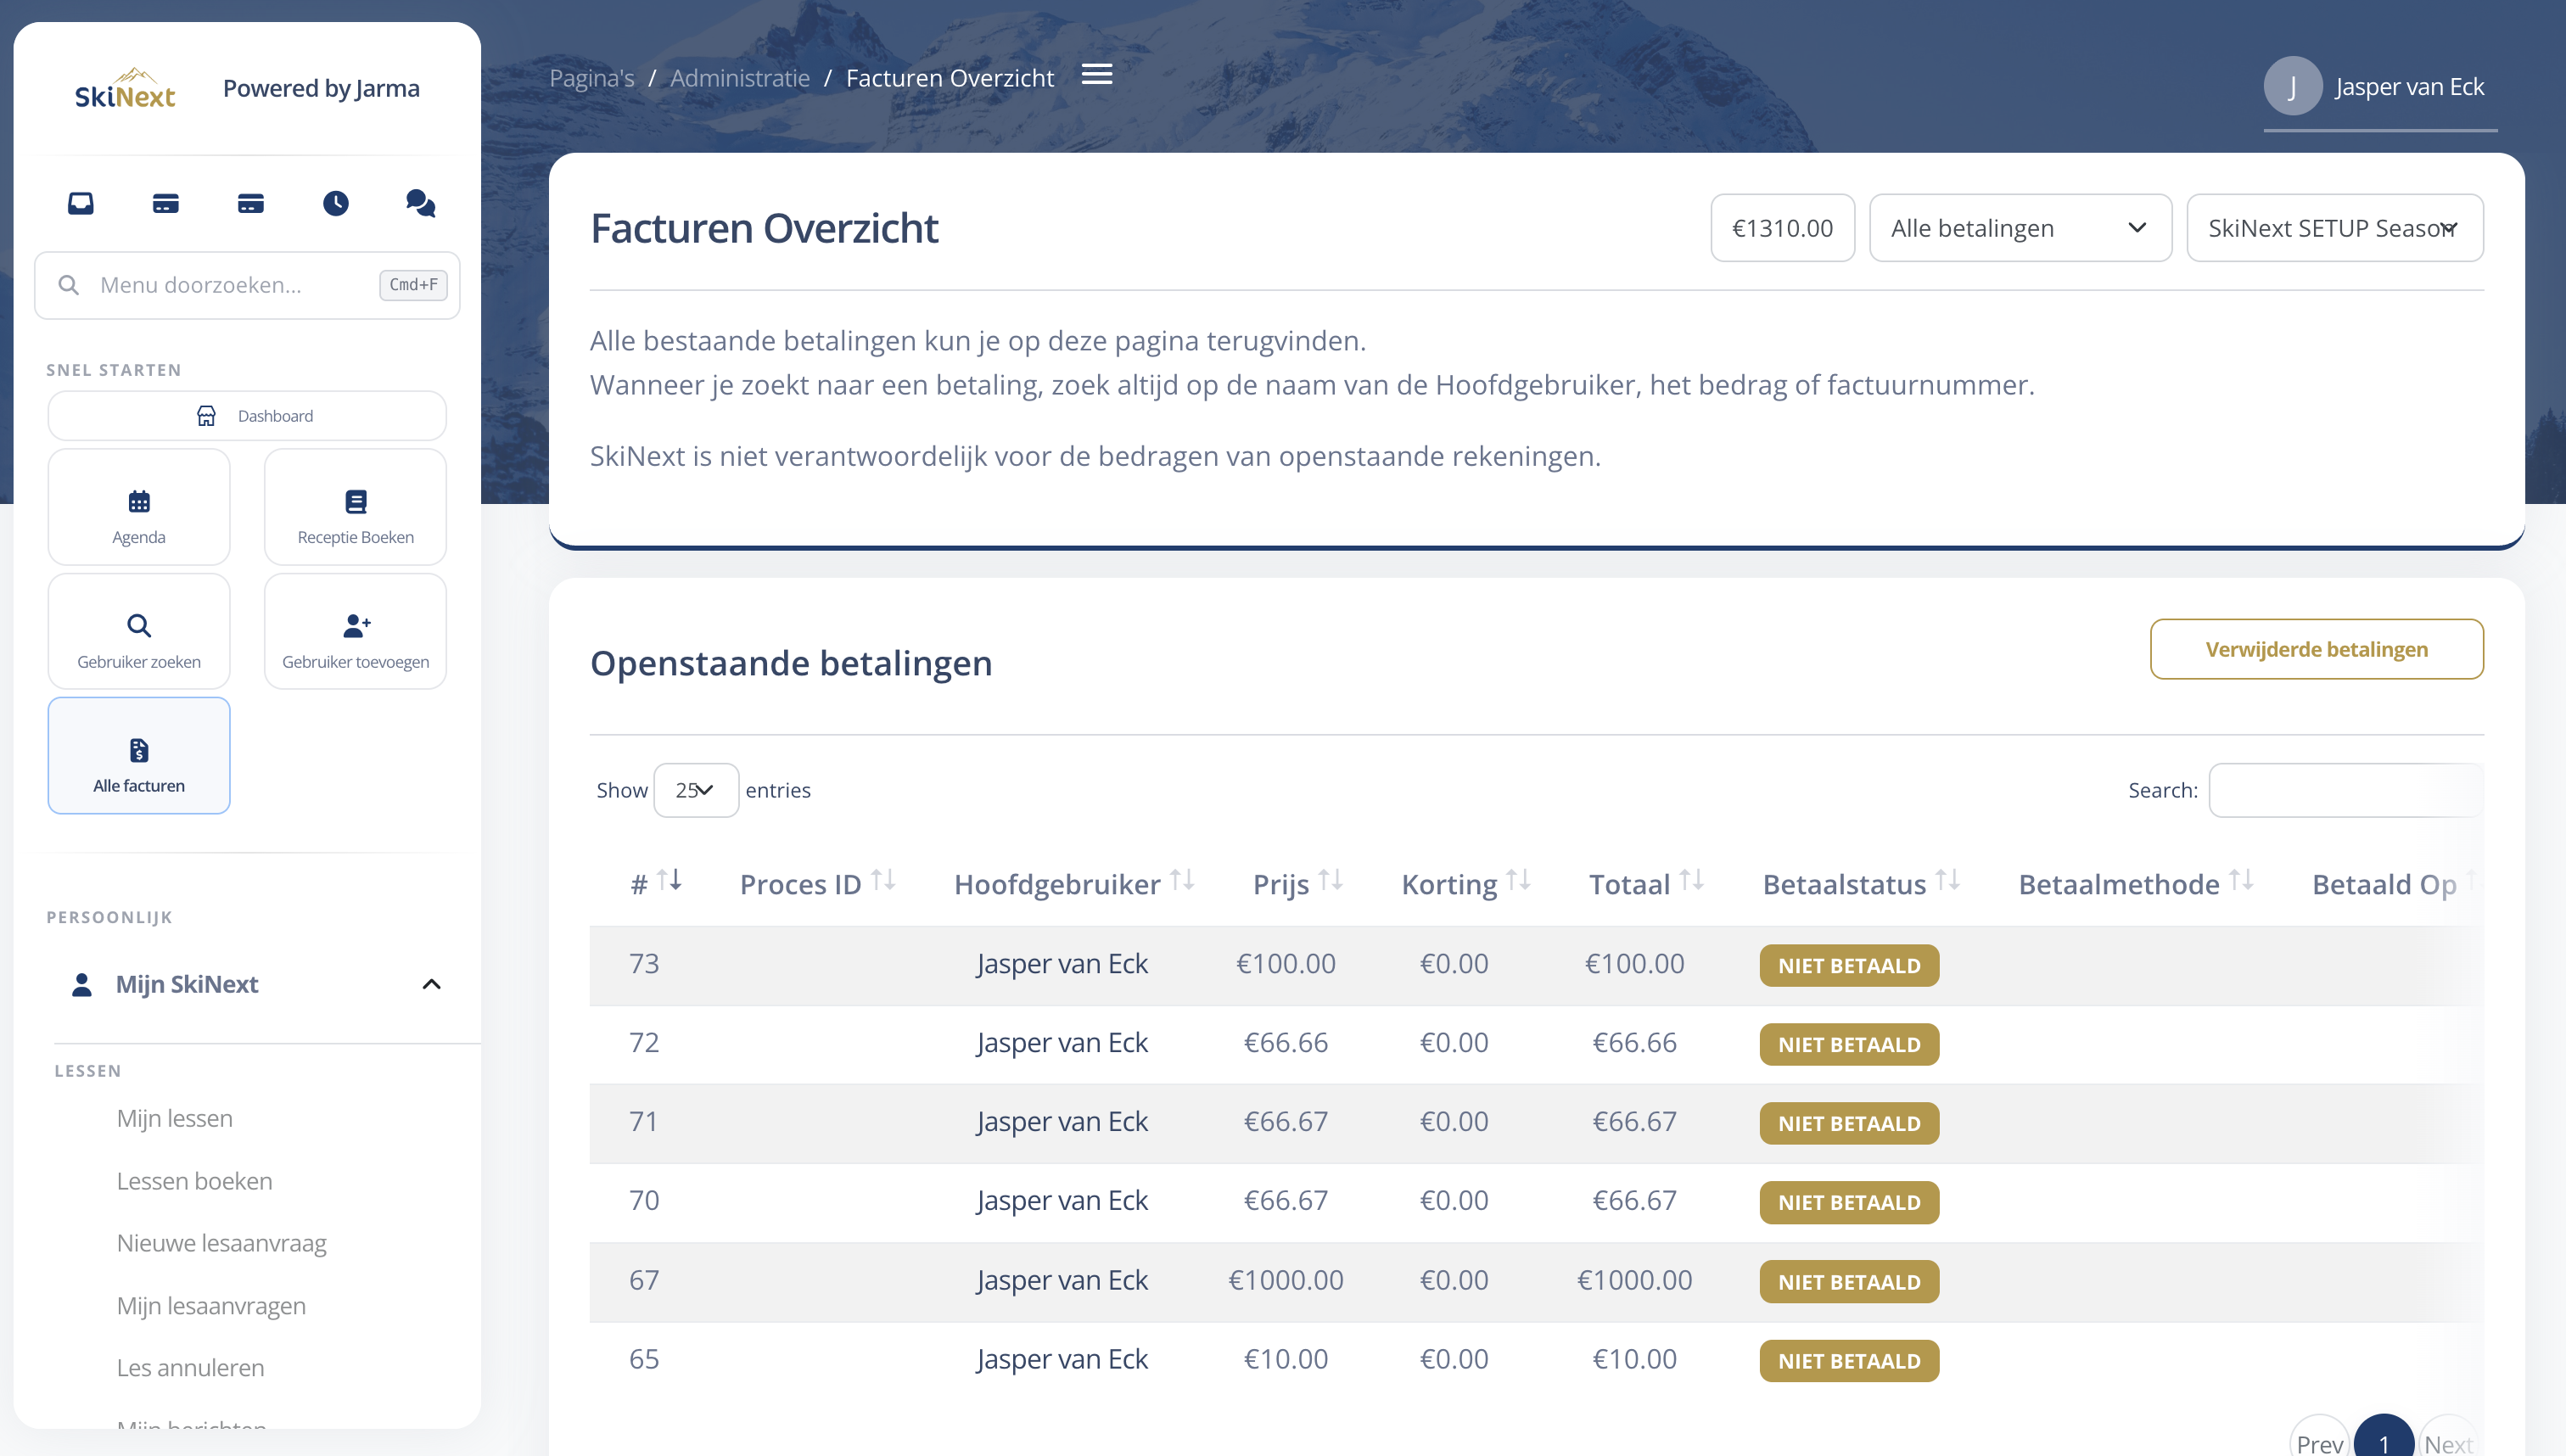Click NIET BETAALD badge for invoice 72

coord(1849,1045)
